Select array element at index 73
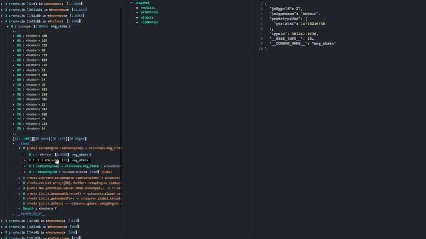Image resolution: width=426 pixels, height=239 pixels. 32,99
